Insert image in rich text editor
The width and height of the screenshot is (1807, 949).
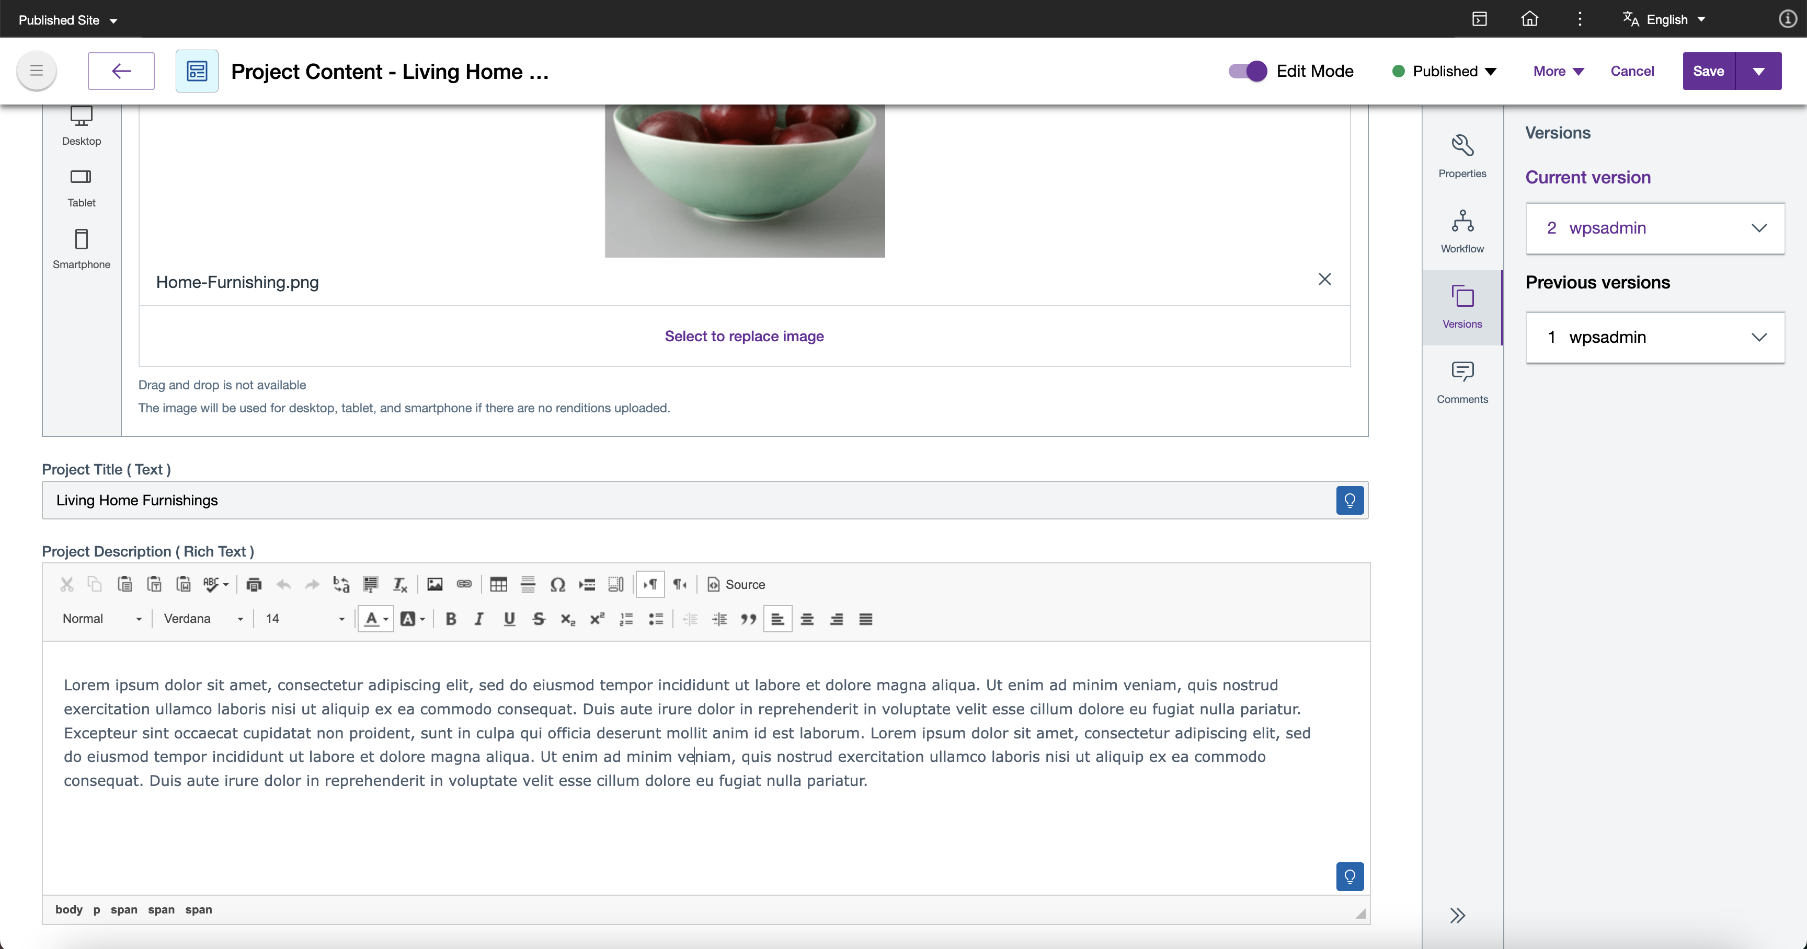435,584
